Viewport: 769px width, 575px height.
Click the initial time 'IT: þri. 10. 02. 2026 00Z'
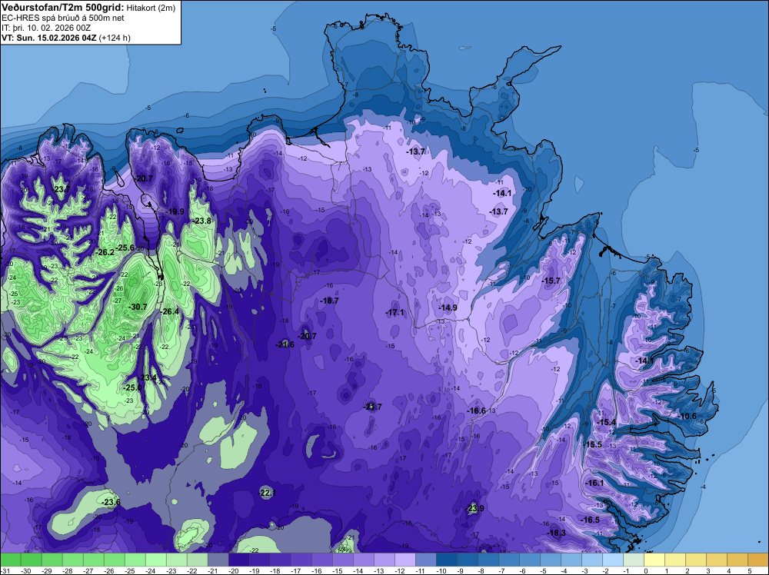point(46,28)
